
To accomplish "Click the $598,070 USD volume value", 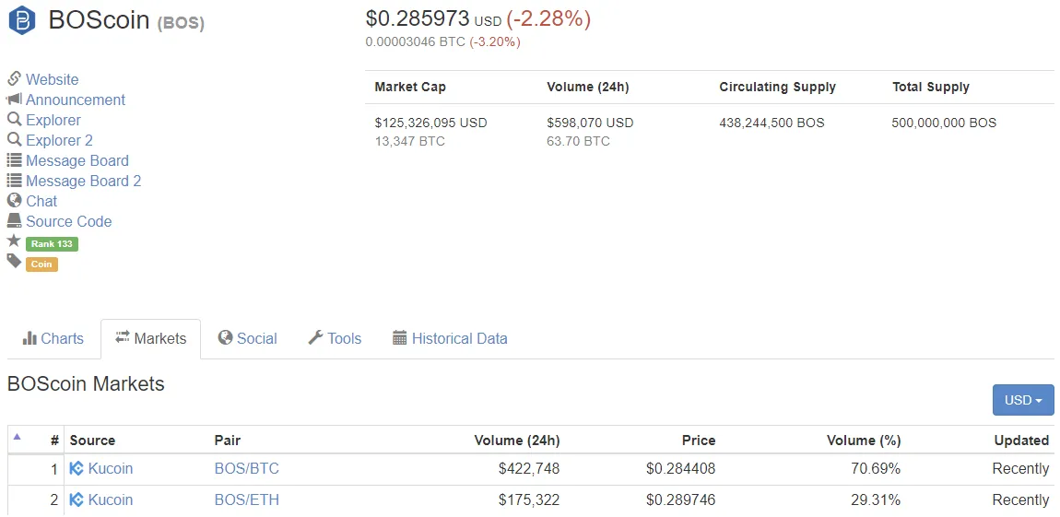I will tap(590, 123).
